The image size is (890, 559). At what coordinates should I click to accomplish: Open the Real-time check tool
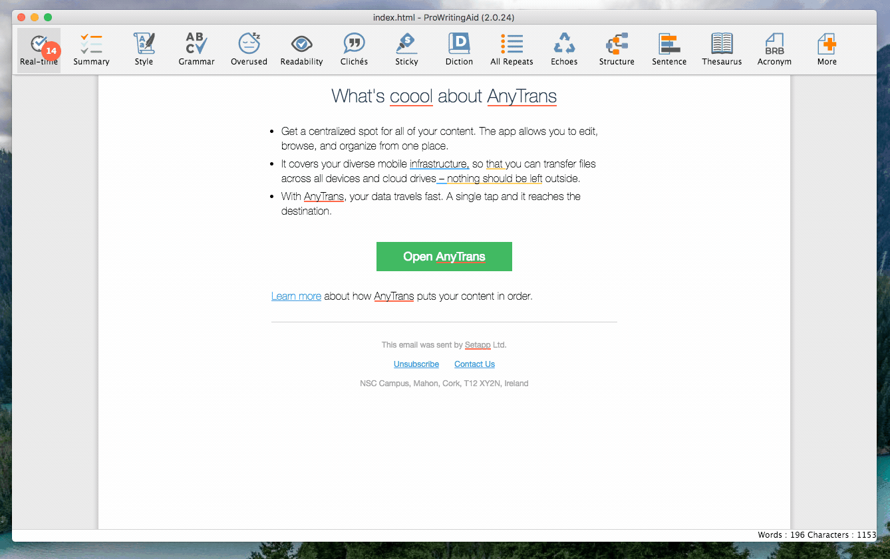[x=39, y=51]
